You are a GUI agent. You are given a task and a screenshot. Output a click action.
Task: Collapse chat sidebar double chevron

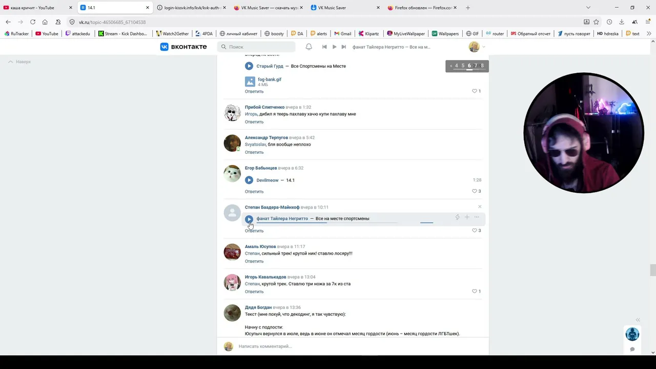click(x=638, y=319)
